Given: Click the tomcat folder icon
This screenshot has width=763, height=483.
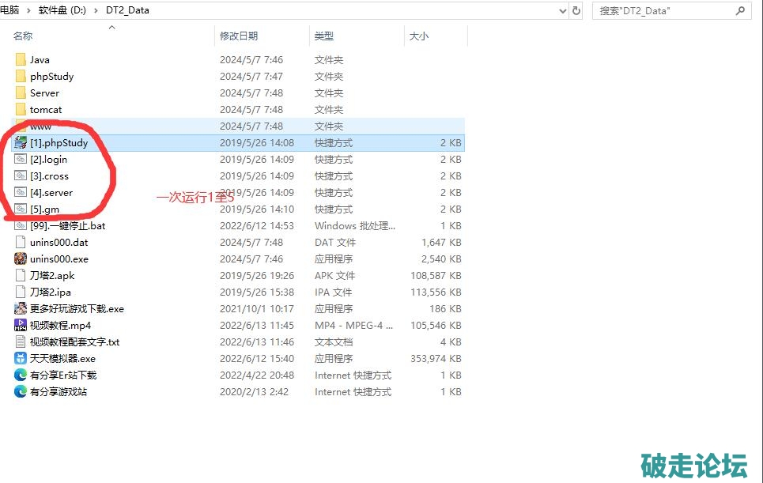Looking at the screenshot, I should tap(21, 110).
